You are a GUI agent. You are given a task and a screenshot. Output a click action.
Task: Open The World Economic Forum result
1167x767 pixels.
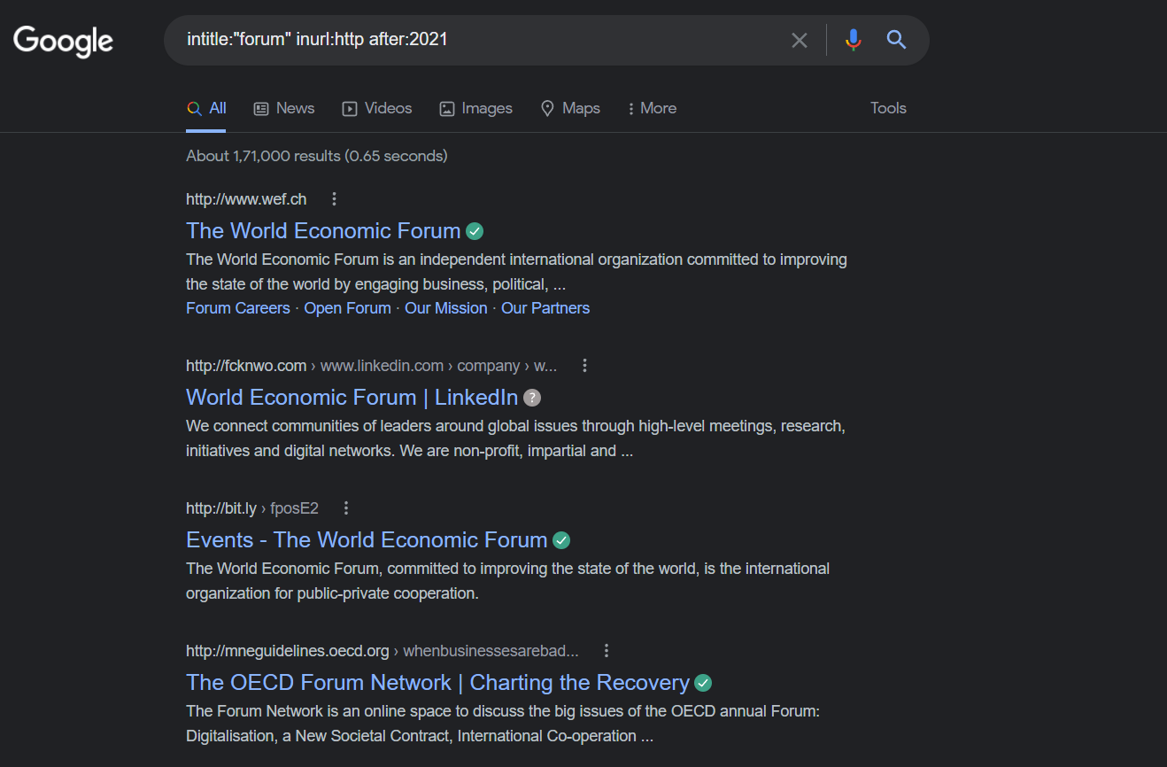point(323,231)
